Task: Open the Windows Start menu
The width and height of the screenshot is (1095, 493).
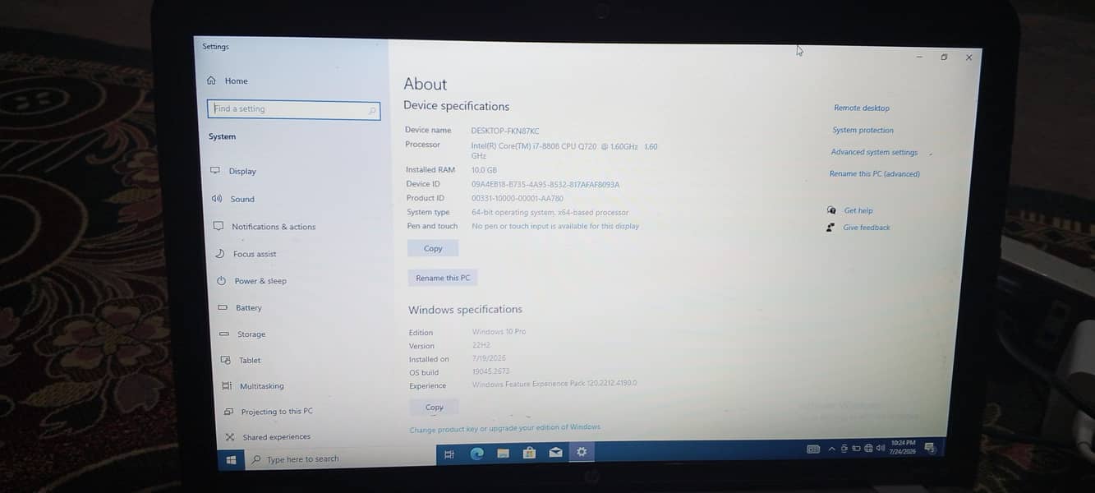Action: 231,459
